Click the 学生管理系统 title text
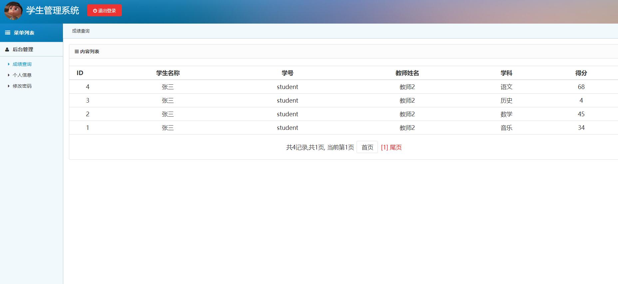The height and width of the screenshot is (284, 618). point(53,11)
